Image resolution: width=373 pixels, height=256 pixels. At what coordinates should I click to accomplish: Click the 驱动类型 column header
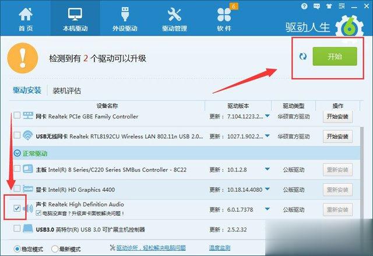[294, 106]
